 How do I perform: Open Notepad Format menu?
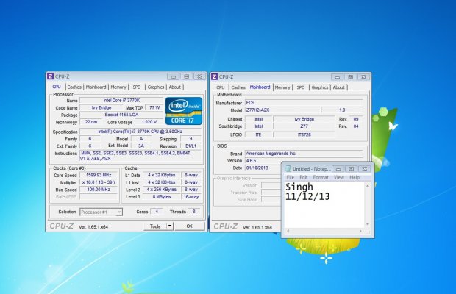coord(321,177)
